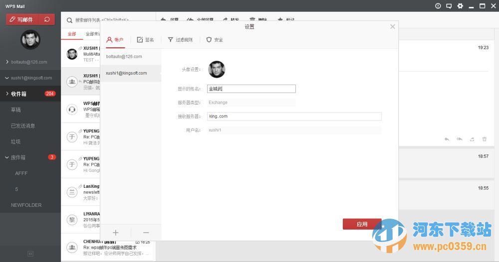The width and height of the screenshot is (499, 262).
Task: Expand the boltauto@126.com account in sidebar
Action: point(7,62)
